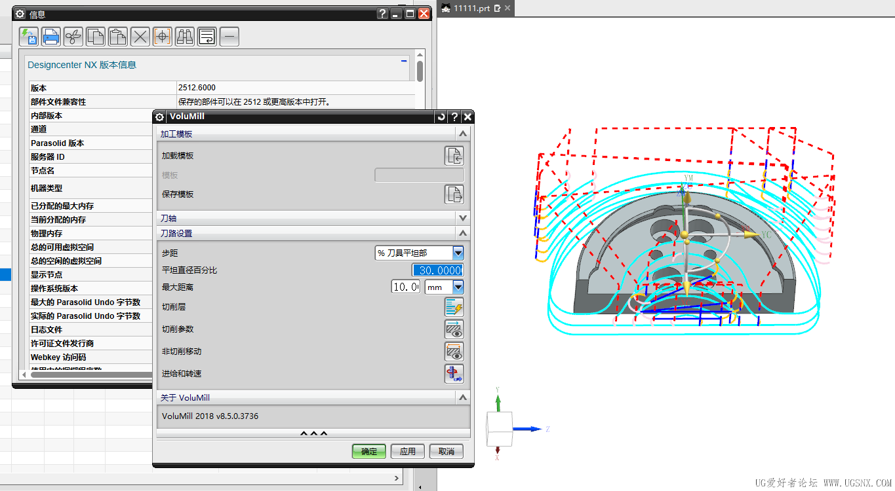Image resolution: width=895 pixels, height=491 pixels.
Task: Open 切削参数 cutting parameters dialog
Action: (454, 329)
